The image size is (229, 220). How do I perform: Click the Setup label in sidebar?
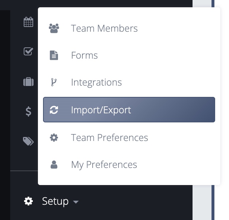point(55,201)
